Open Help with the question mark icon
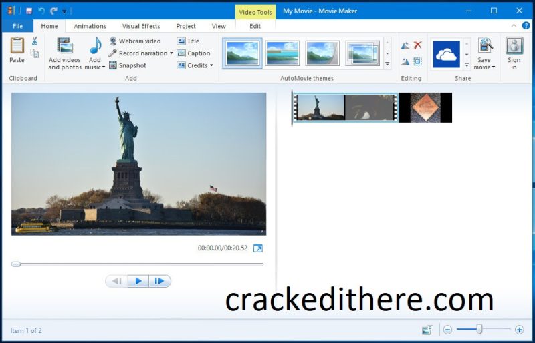 [x=526, y=26]
